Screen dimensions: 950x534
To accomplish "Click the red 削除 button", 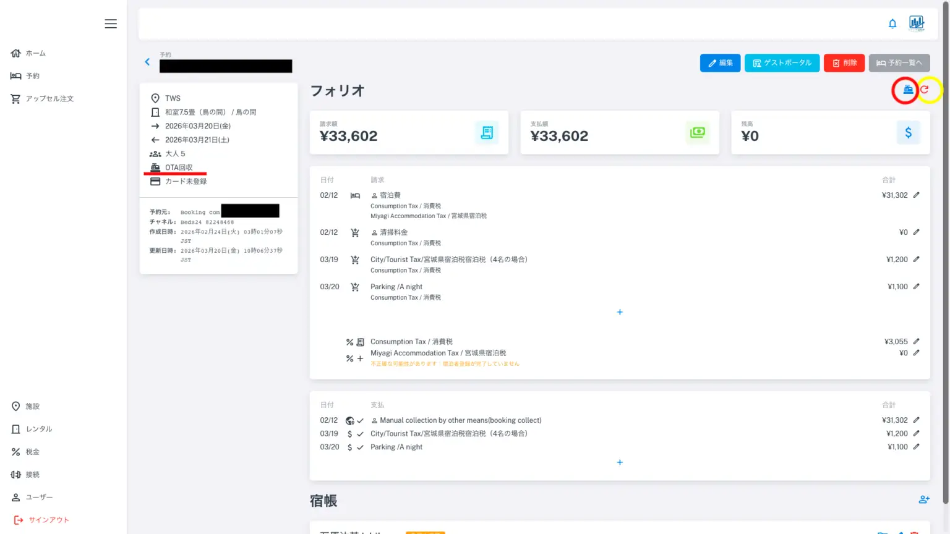I will pyautogui.click(x=844, y=63).
